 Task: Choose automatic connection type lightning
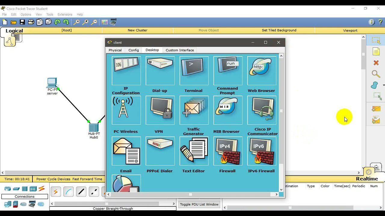56,191
